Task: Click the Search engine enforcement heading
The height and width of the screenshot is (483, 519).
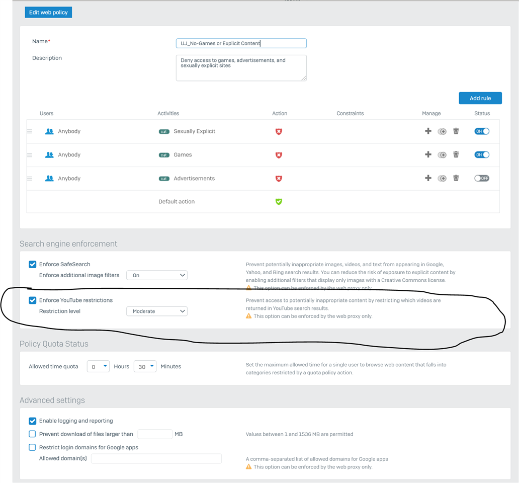Action: pos(68,244)
